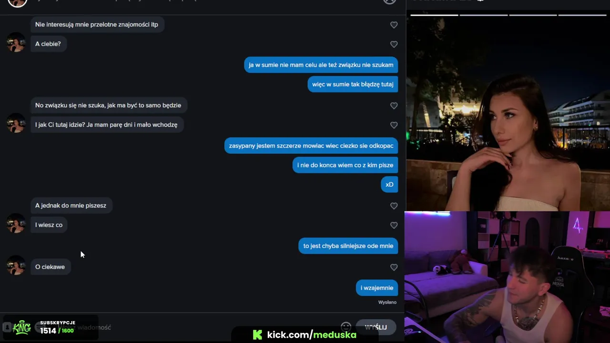Image resolution: width=610 pixels, height=343 pixels.
Task: Like the "A jednak do mnie piszesz" message
Action: pos(394,206)
